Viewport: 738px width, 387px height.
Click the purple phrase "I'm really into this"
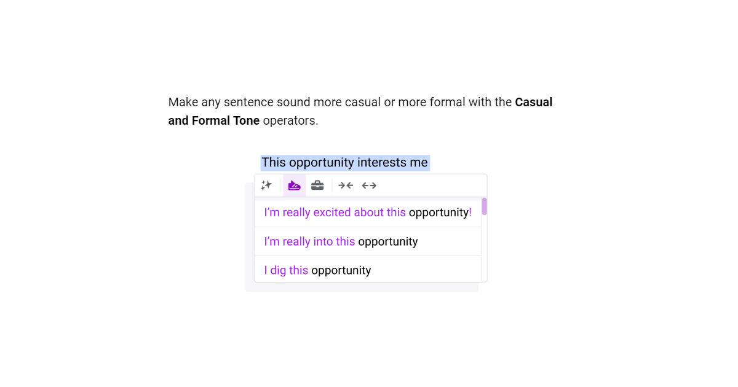click(x=309, y=241)
